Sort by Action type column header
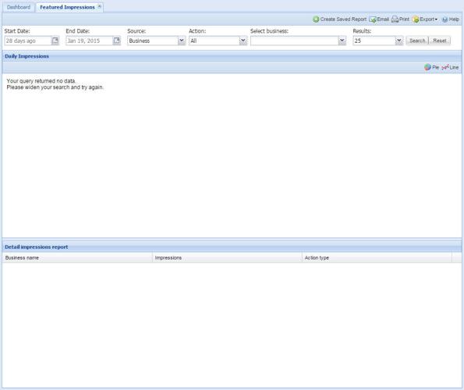The image size is (464, 390). [x=377, y=257]
